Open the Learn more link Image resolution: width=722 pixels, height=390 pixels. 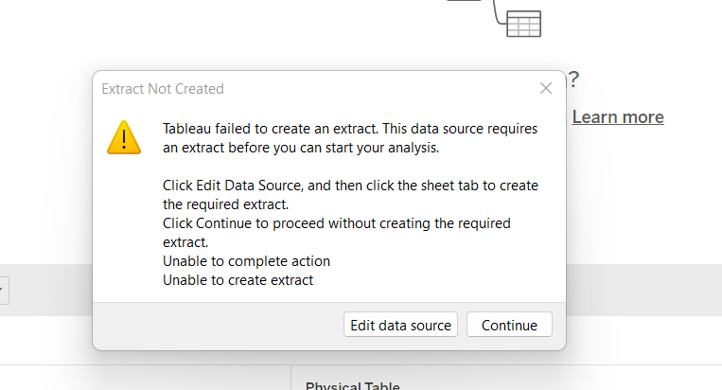(x=618, y=116)
